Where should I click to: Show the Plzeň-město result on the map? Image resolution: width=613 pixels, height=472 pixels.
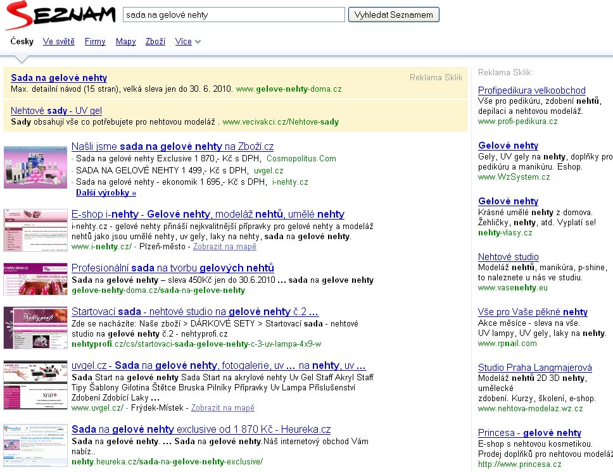(225, 247)
